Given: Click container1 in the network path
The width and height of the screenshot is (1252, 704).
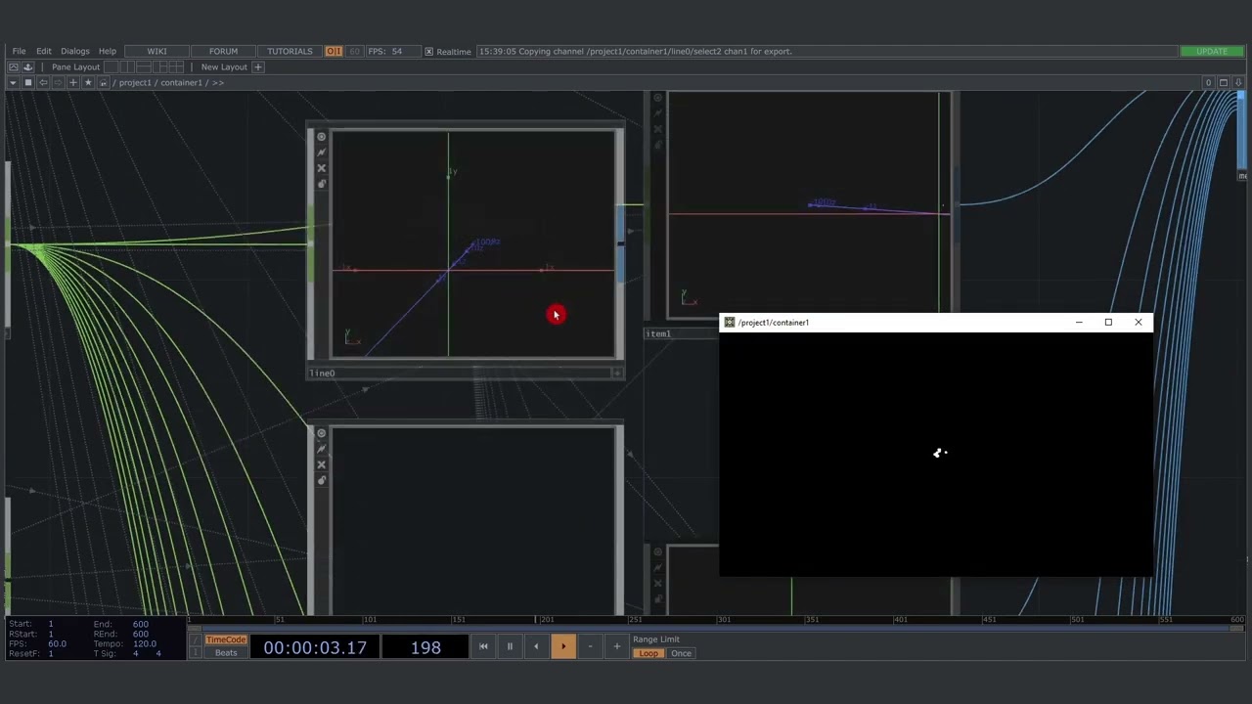Looking at the screenshot, I should [x=182, y=82].
